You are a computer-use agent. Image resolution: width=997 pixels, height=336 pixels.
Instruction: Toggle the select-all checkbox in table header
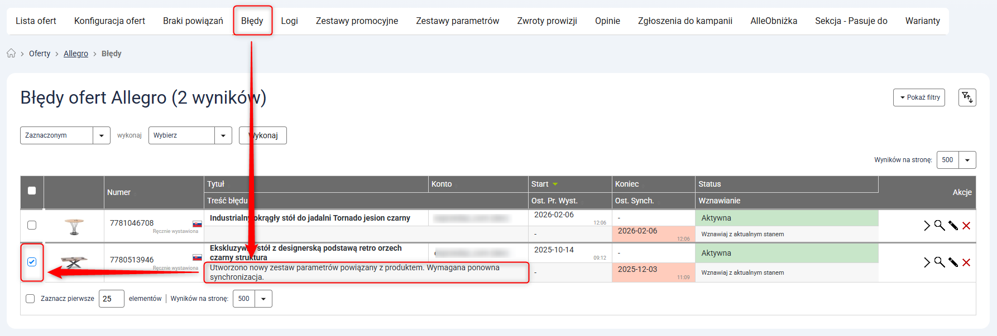(x=32, y=191)
